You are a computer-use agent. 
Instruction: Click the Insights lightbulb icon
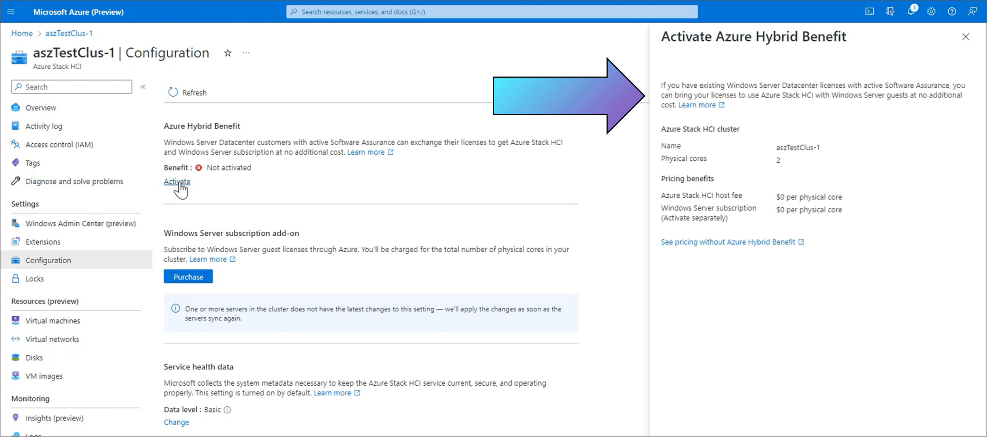(x=16, y=417)
